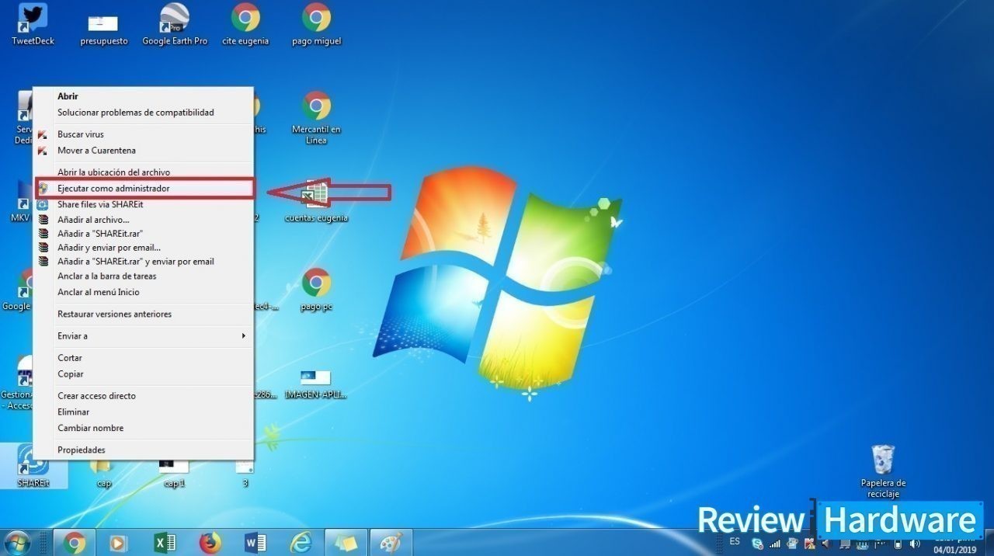Open the Google Earth Pro shortcut
The image size is (994, 556).
[175, 25]
